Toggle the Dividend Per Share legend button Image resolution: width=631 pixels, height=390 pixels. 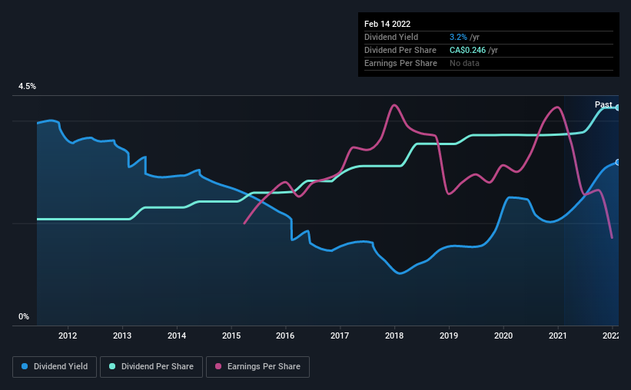(151, 367)
